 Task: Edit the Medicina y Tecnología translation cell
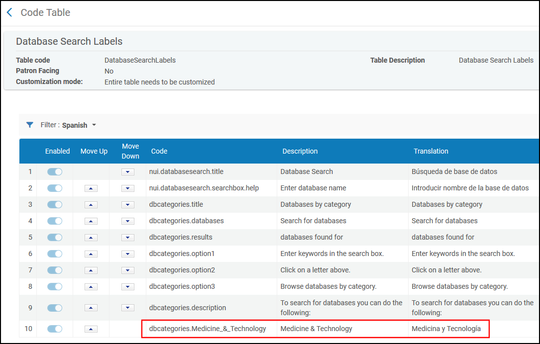[446, 329]
